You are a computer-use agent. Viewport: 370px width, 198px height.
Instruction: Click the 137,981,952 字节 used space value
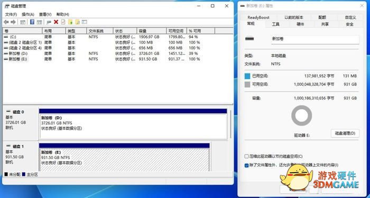[x=319, y=76]
